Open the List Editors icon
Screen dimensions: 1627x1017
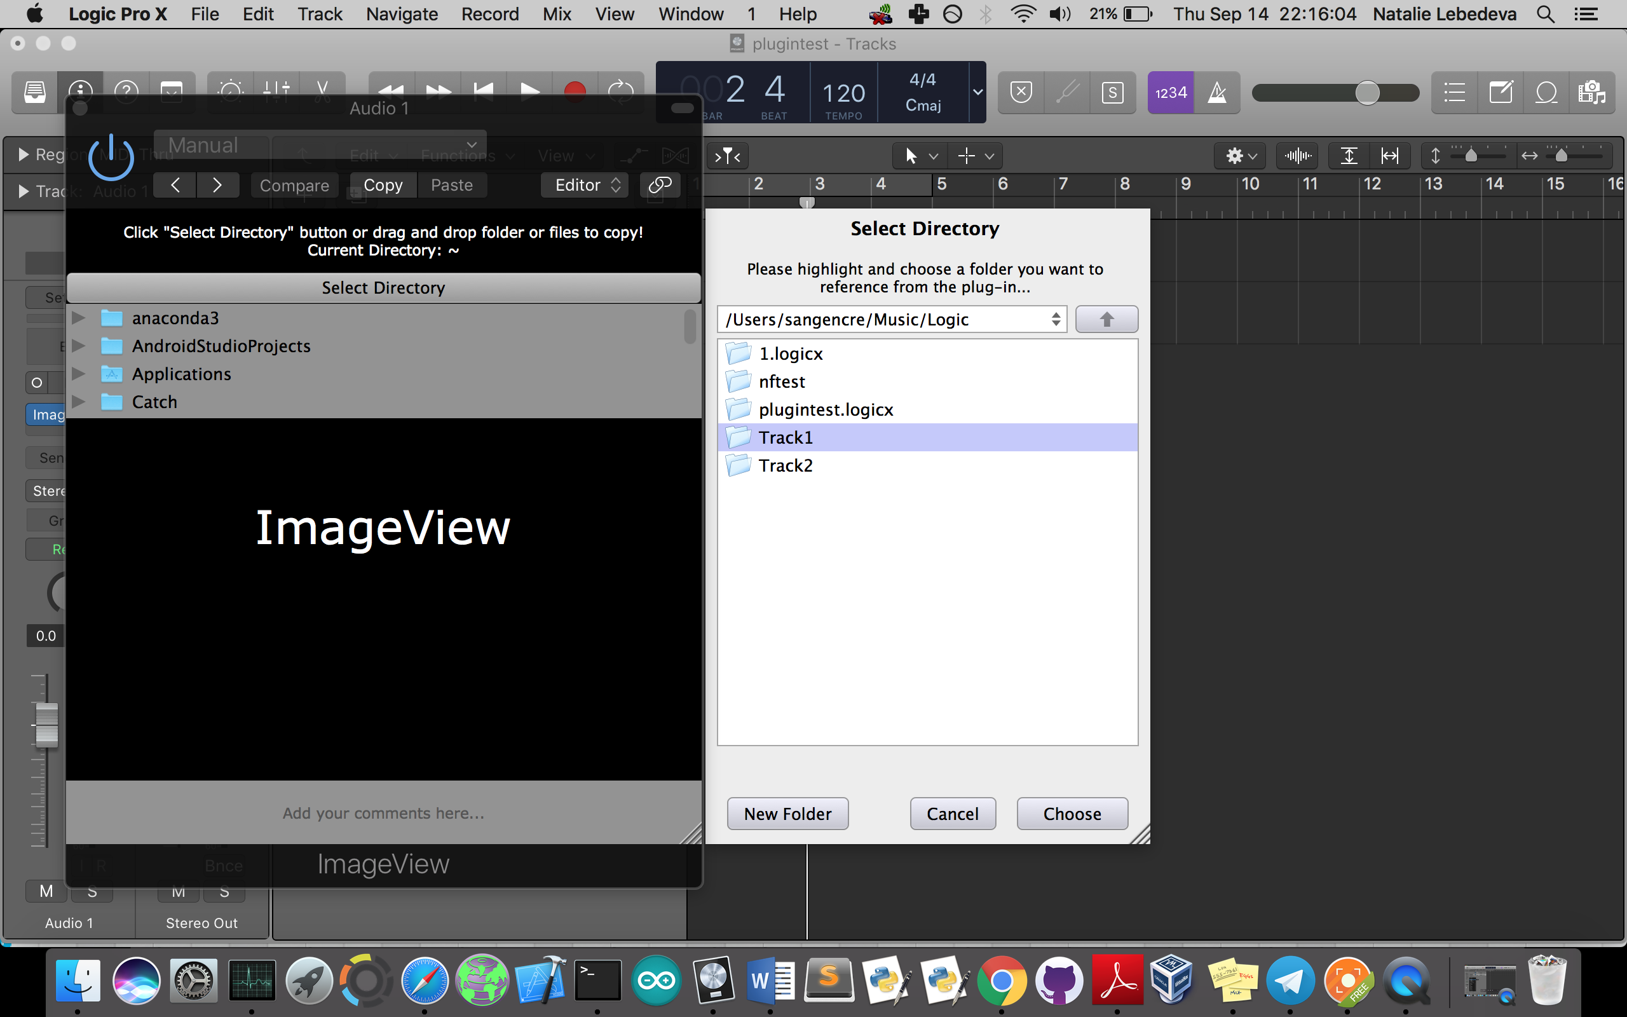point(1454,92)
